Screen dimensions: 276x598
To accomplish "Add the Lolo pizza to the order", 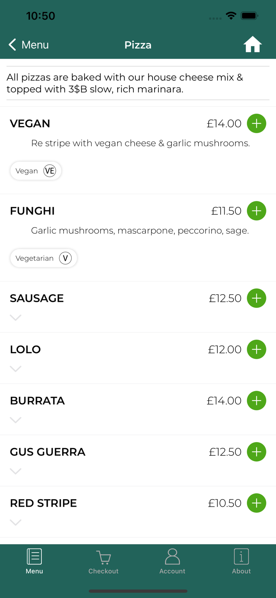I will [x=256, y=350].
